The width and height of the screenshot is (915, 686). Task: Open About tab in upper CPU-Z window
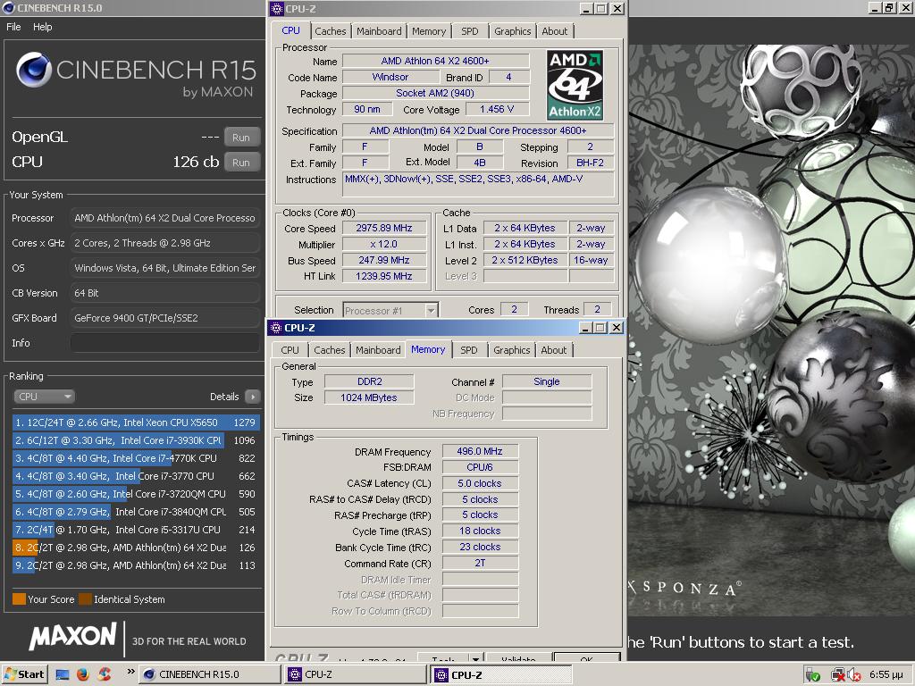tap(554, 31)
